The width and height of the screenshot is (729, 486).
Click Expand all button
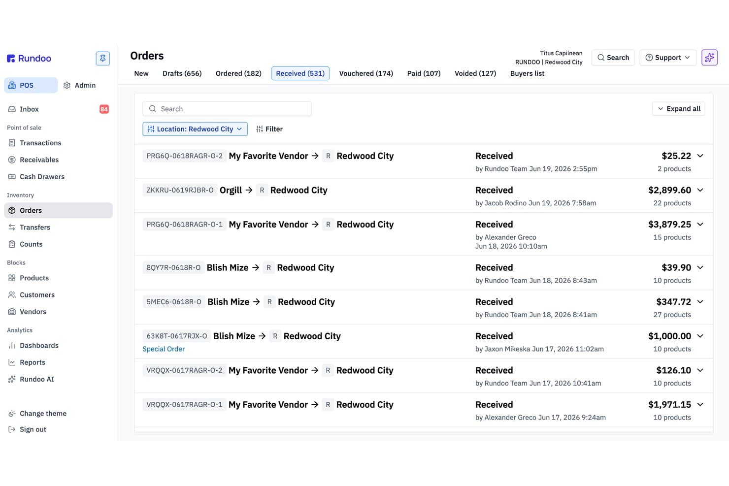click(x=679, y=109)
